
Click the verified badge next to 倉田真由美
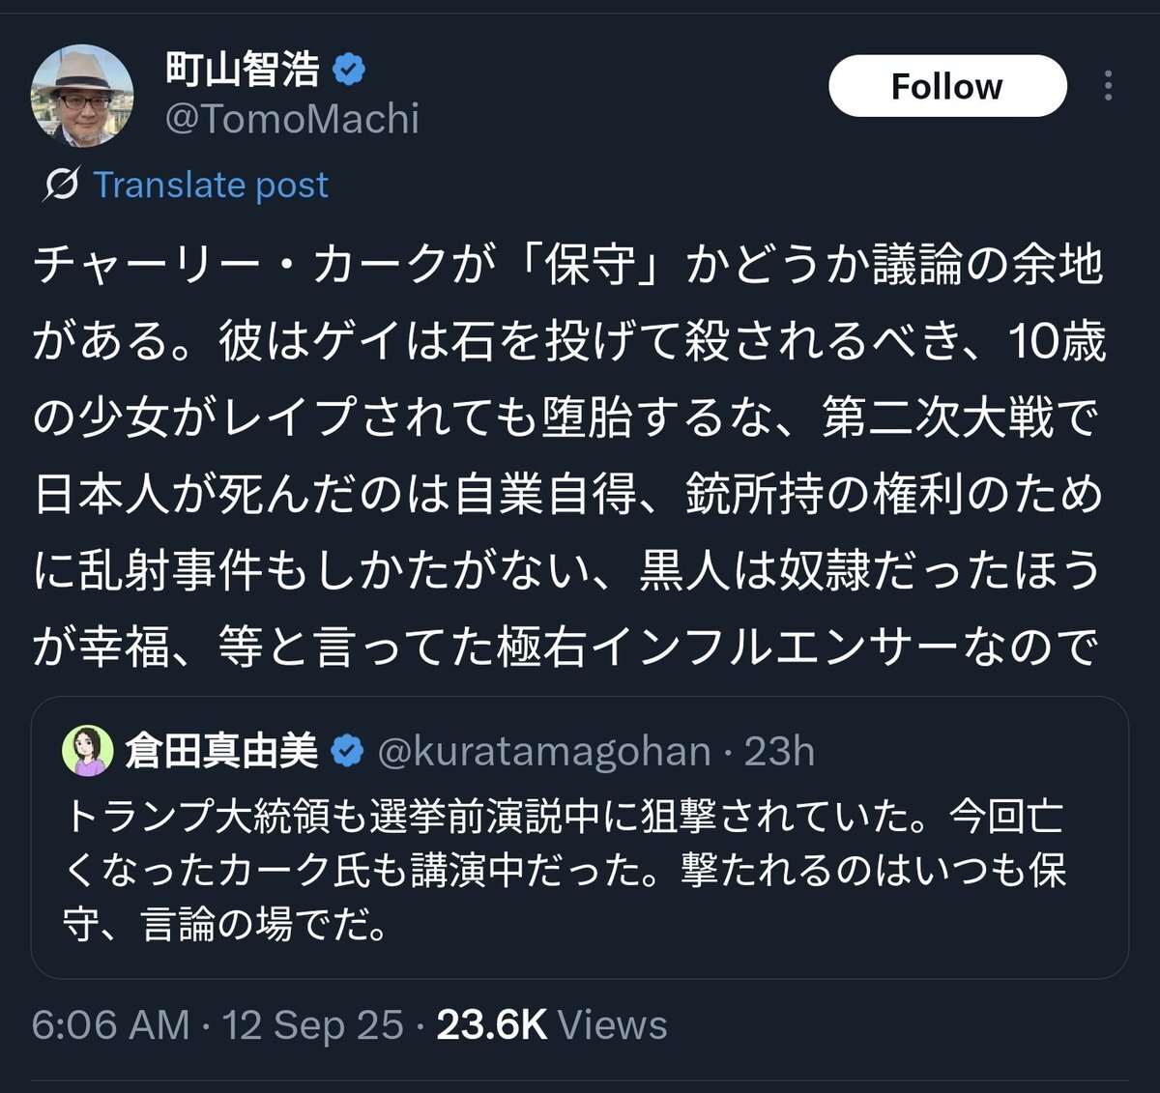click(347, 752)
